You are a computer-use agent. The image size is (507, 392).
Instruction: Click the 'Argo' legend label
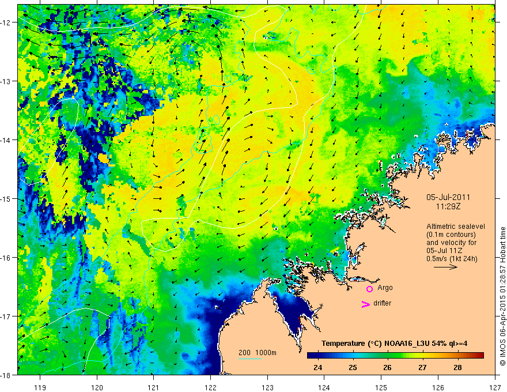click(385, 288)
